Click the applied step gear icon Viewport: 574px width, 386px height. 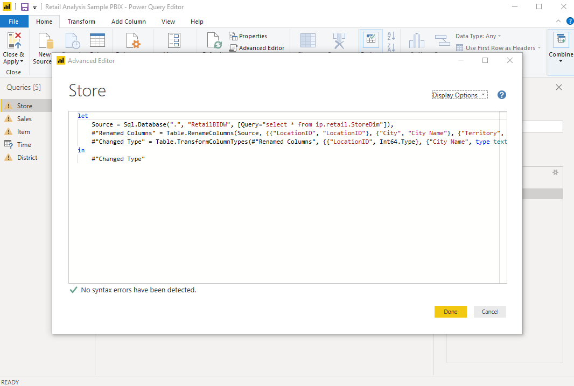click(555, 172)
